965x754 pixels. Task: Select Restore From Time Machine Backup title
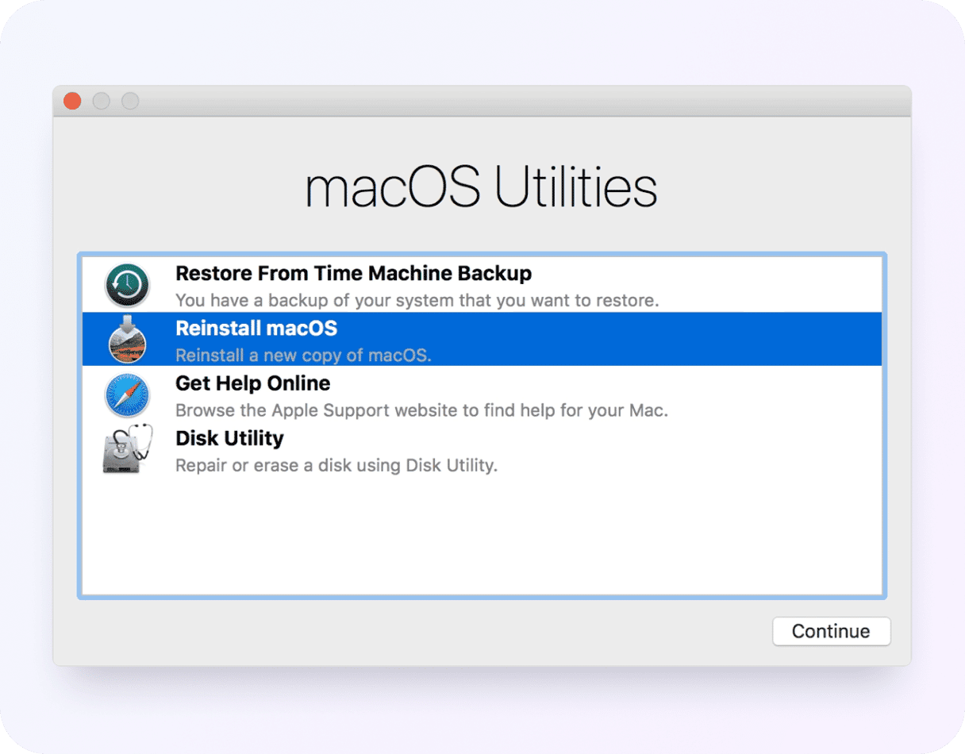pos(353,274)
